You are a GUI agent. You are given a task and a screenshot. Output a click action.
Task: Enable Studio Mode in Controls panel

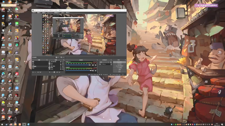(x=120, y=68)
